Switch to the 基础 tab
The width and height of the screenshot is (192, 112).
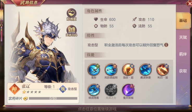183,21
